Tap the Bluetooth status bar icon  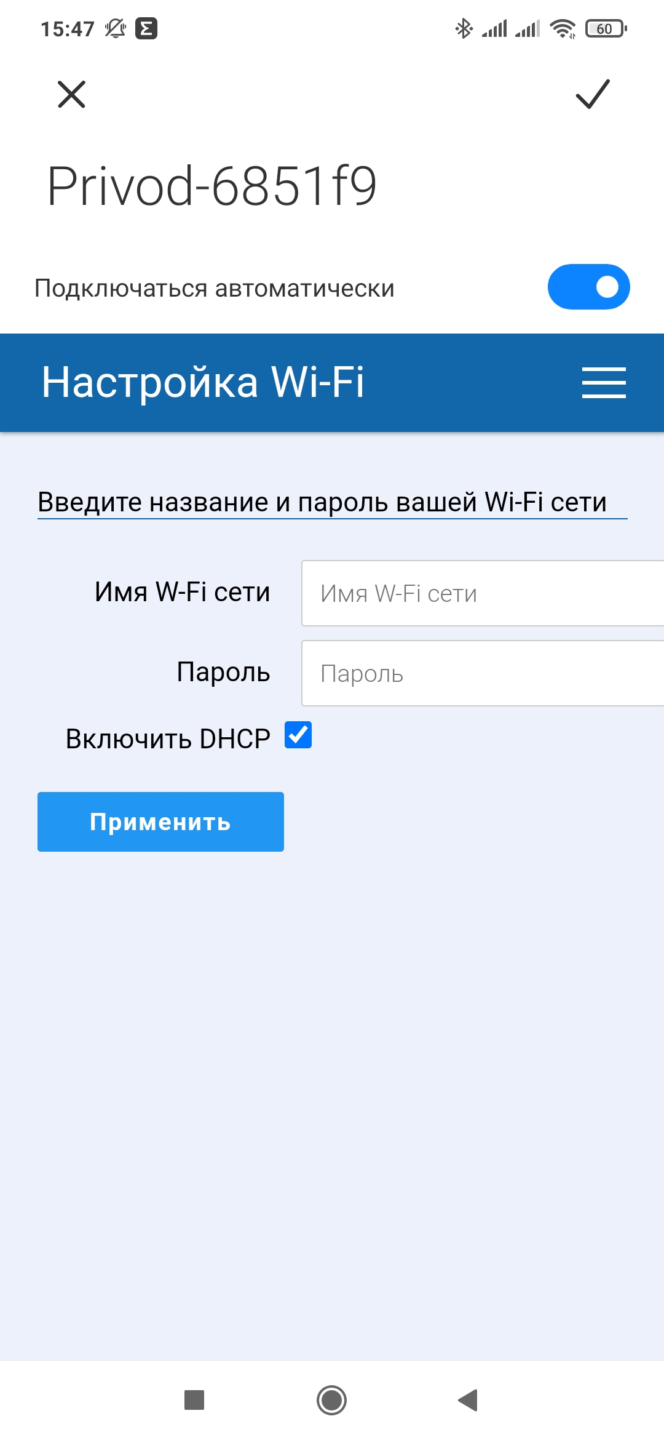coord(464,28)
